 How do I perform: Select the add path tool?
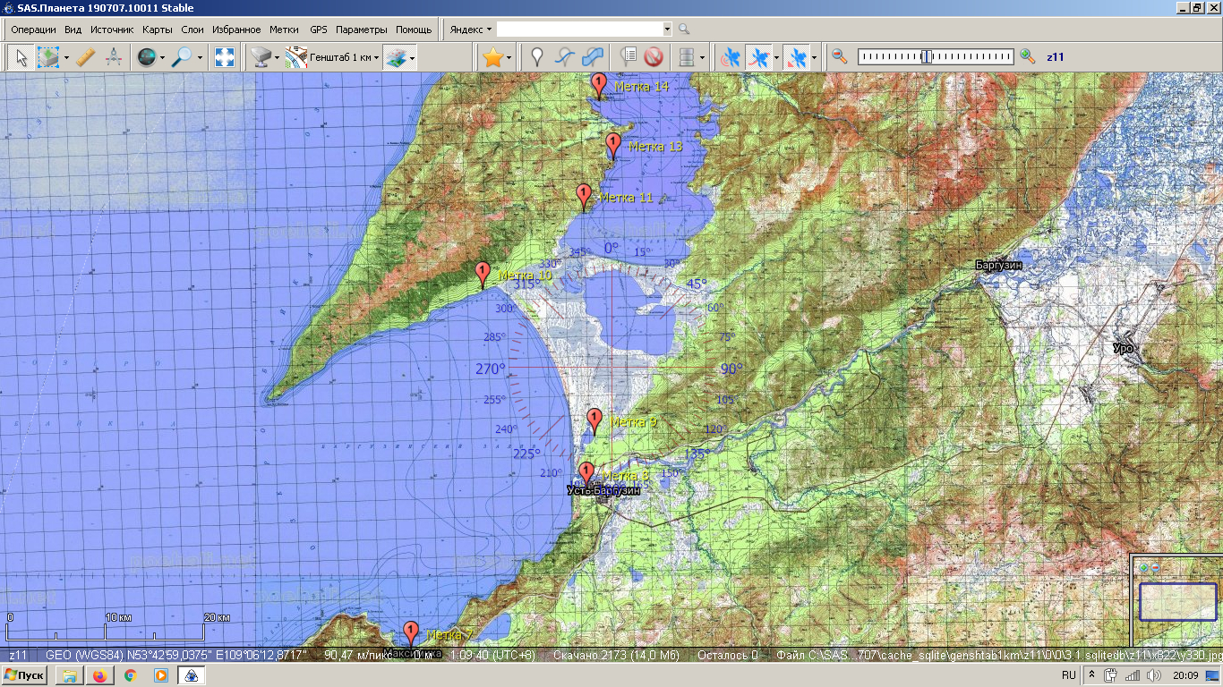[564, 57]
